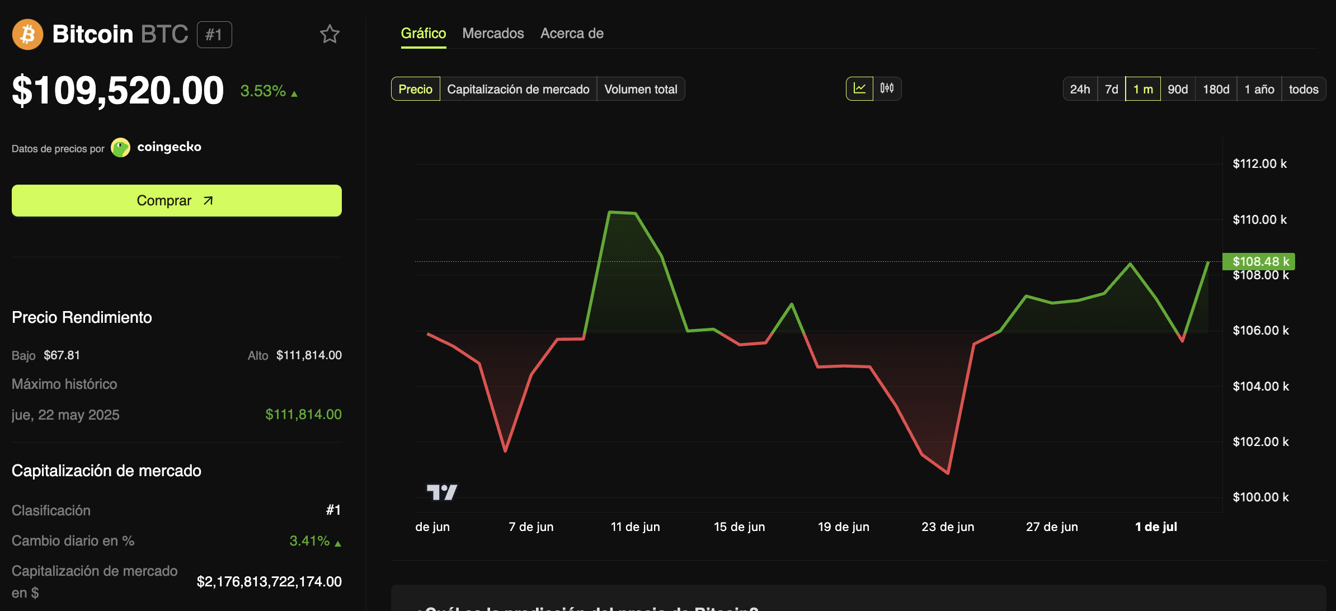Select the todos time range

(x=1304, y=90)
